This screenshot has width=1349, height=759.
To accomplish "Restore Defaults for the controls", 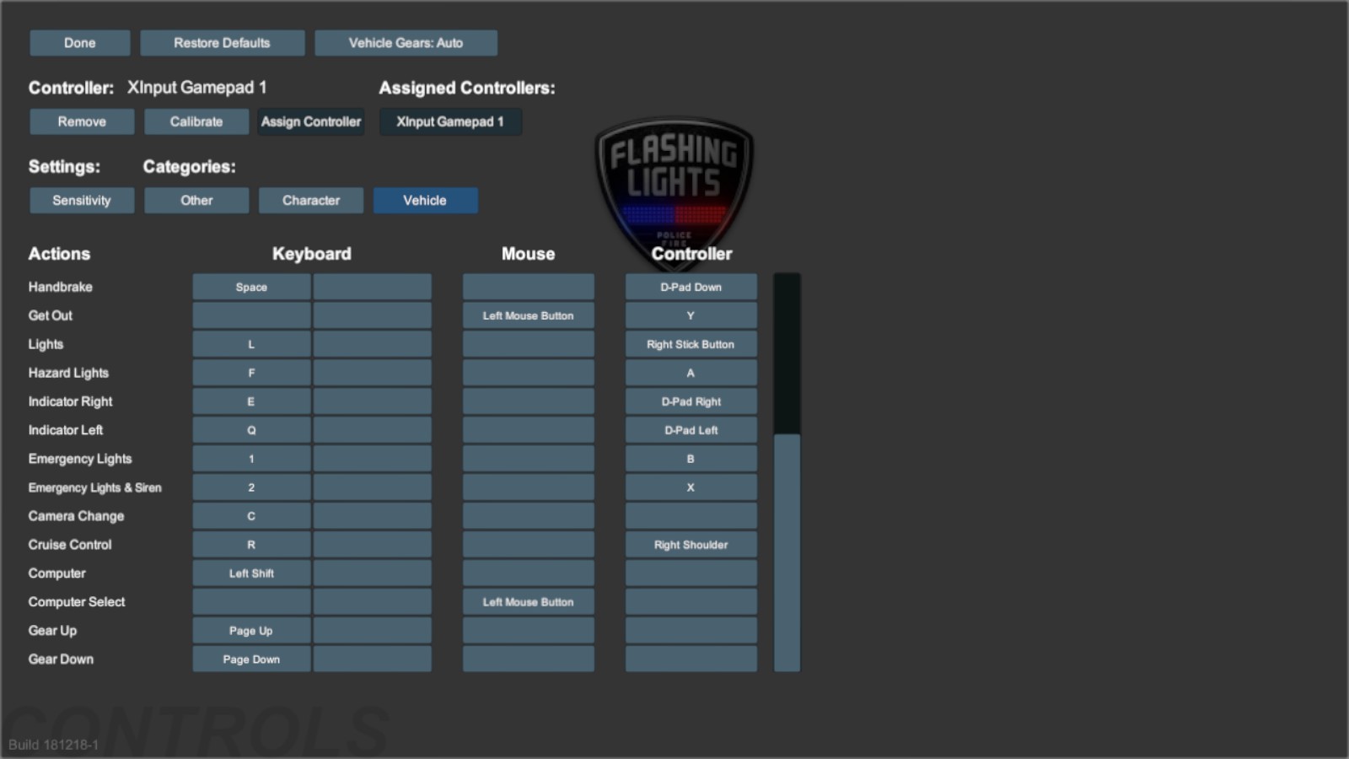I will point(223,43).
